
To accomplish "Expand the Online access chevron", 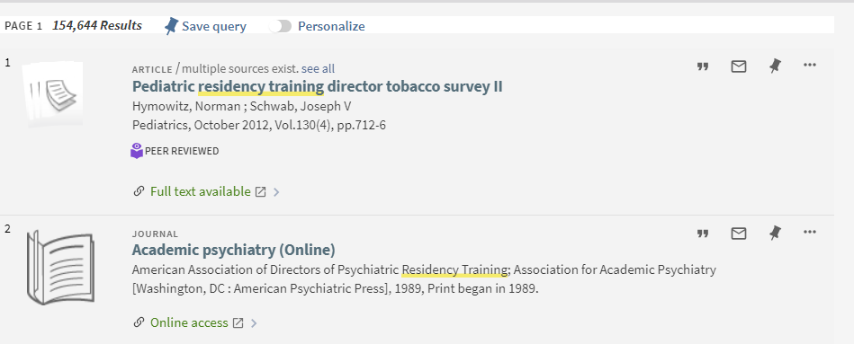I will coord(253,323).
